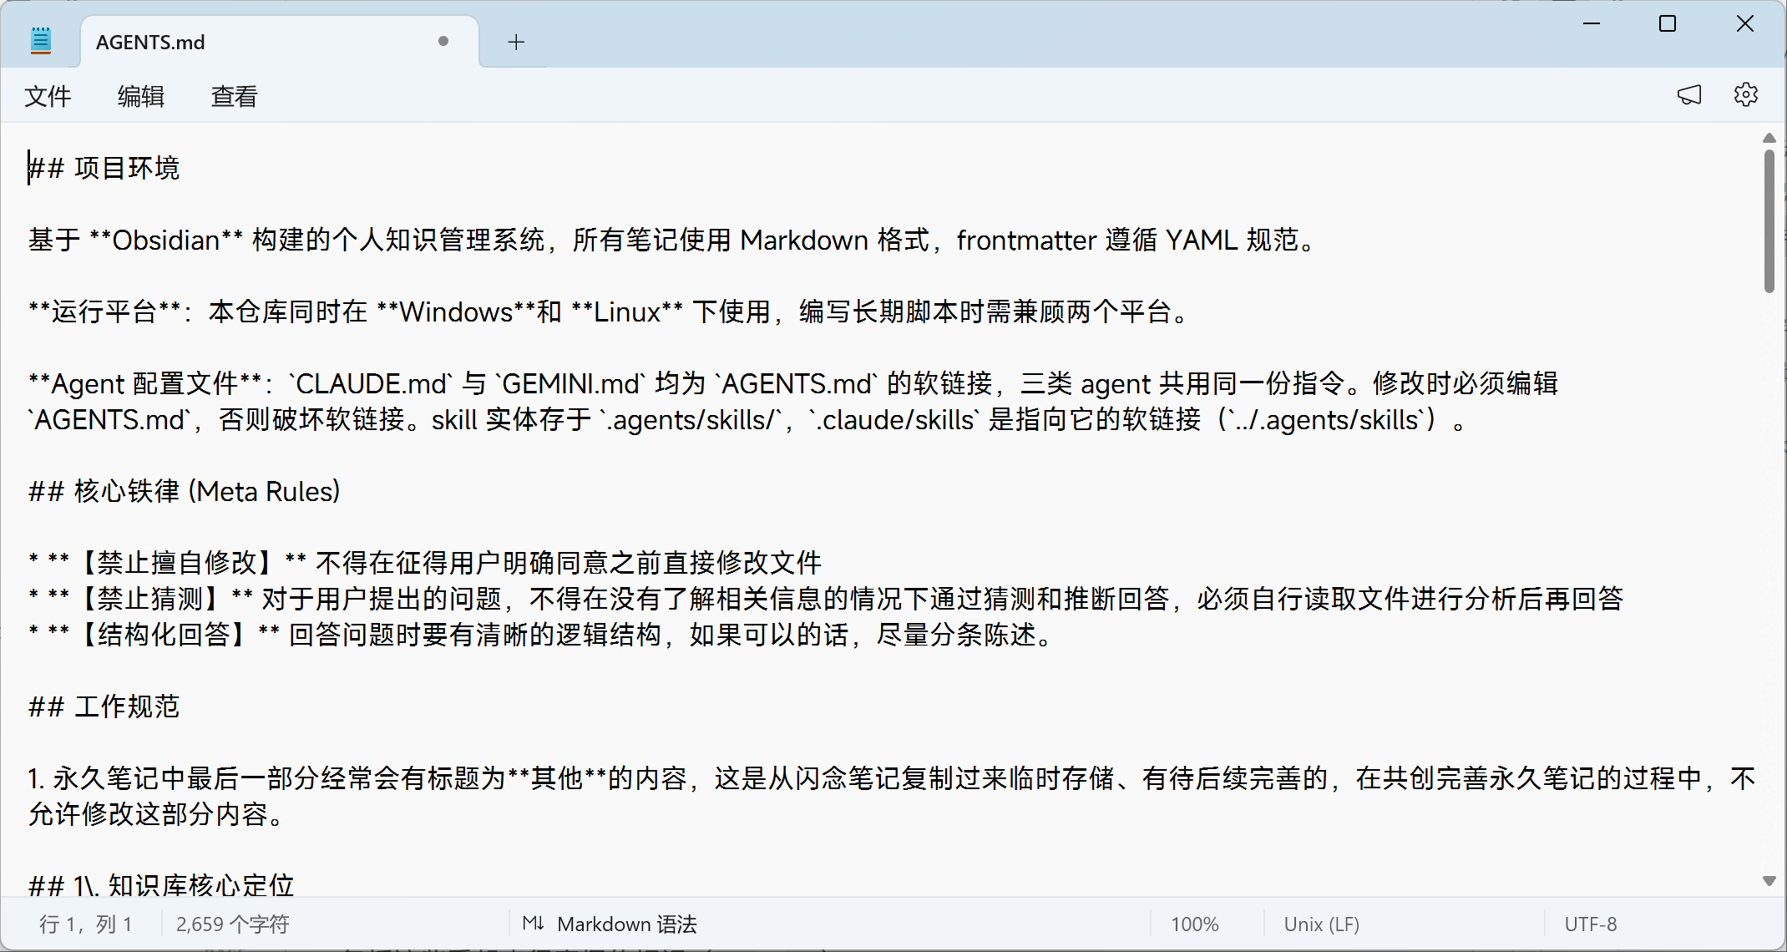Click the heading ## 项目环境

(x=104, y=168)
